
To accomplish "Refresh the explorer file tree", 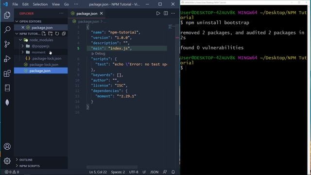I will pos(57,34).
